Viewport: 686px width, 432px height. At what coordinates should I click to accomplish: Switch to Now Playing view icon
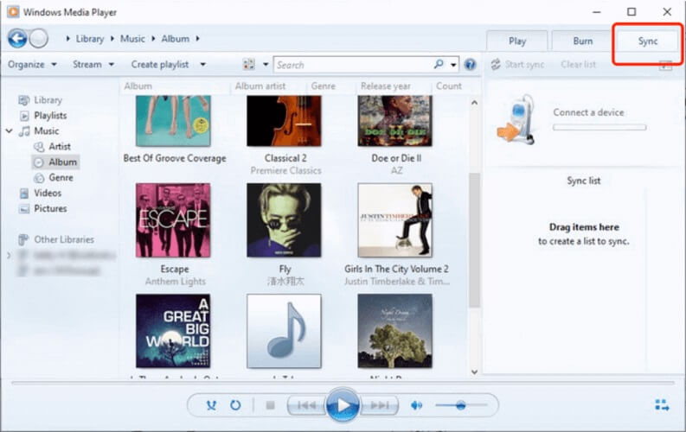click(x=663, y=404)
